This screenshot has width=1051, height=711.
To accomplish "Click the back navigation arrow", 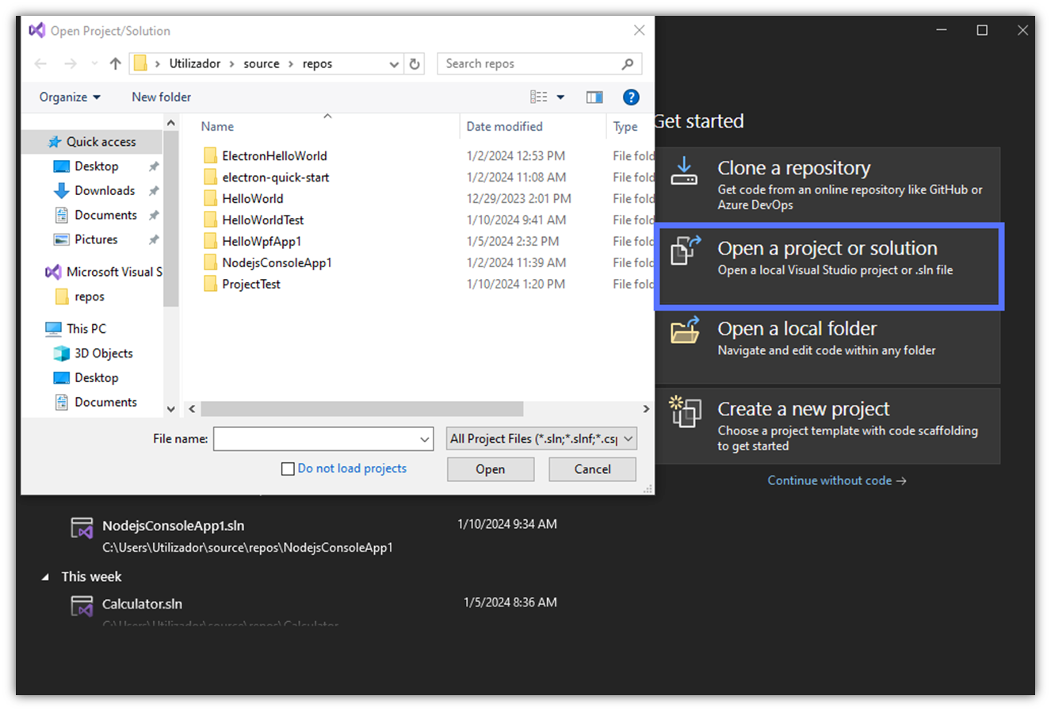I will (40, 63).
